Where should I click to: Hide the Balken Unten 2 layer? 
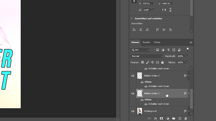point(133,76)
